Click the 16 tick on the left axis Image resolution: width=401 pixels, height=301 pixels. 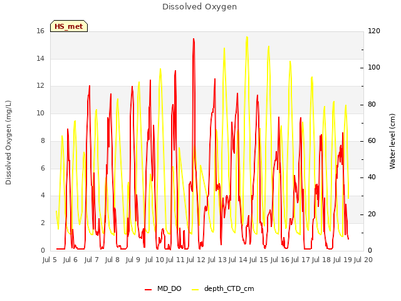pos(40,31)
